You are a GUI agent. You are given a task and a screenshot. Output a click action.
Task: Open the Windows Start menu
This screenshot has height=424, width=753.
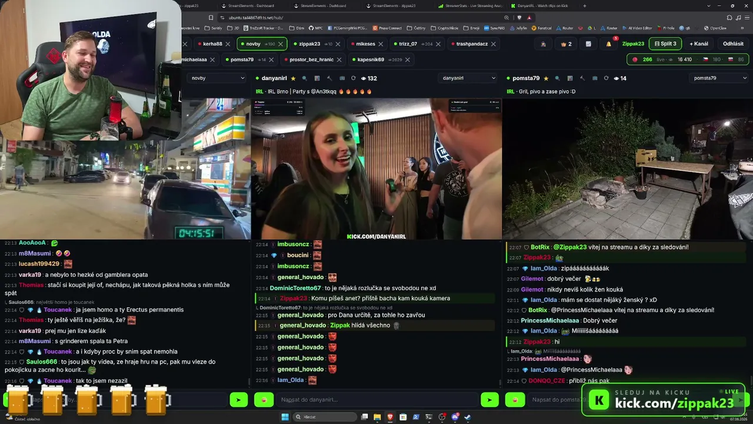click(285, 417)
